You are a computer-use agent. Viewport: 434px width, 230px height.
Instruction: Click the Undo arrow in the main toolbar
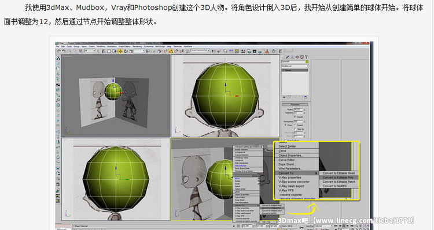(58, 51)
